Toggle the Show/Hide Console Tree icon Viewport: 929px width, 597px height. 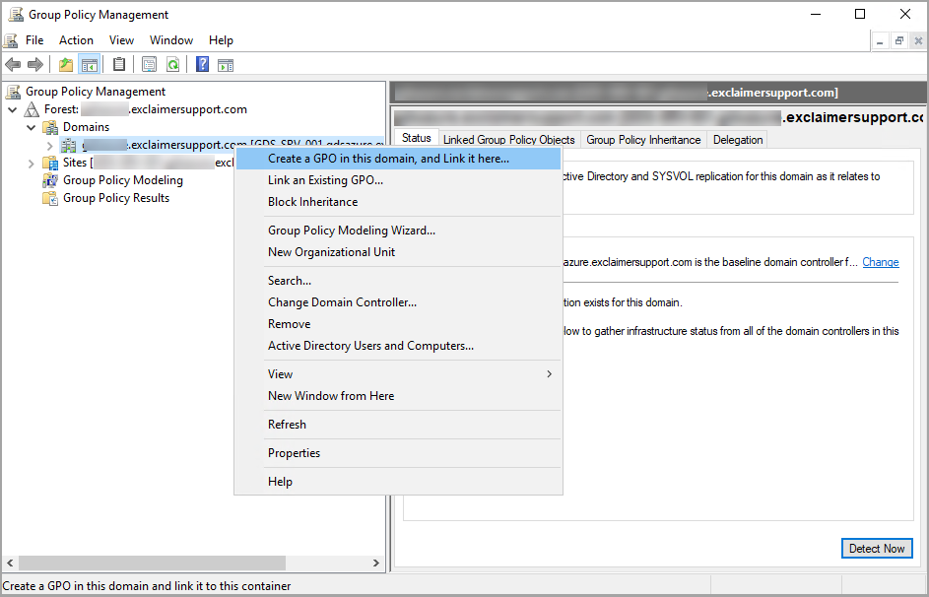click(x=90, y=65)
